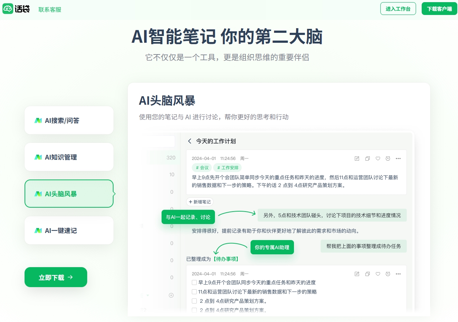Open the three-dot more menu on the to-do note

point(398,274)
